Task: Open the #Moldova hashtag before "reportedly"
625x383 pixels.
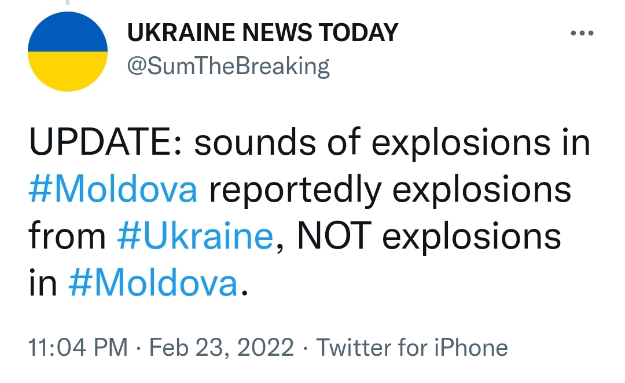Action: coord(113,190)
